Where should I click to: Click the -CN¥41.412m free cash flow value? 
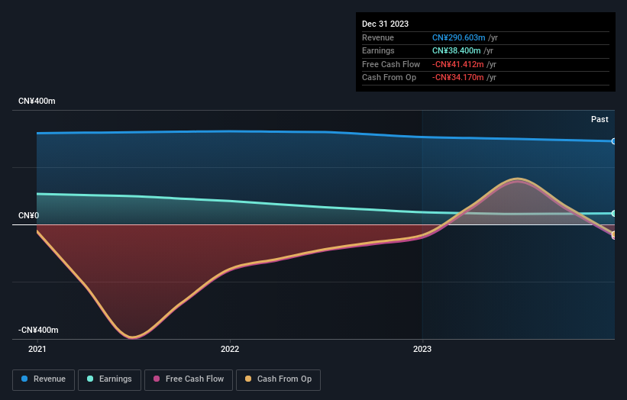tap(458, 64)
